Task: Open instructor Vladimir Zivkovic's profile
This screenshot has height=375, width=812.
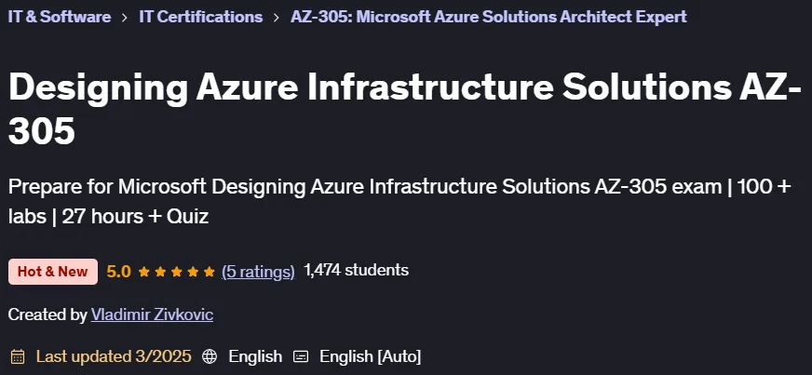Action: (153, 315)
